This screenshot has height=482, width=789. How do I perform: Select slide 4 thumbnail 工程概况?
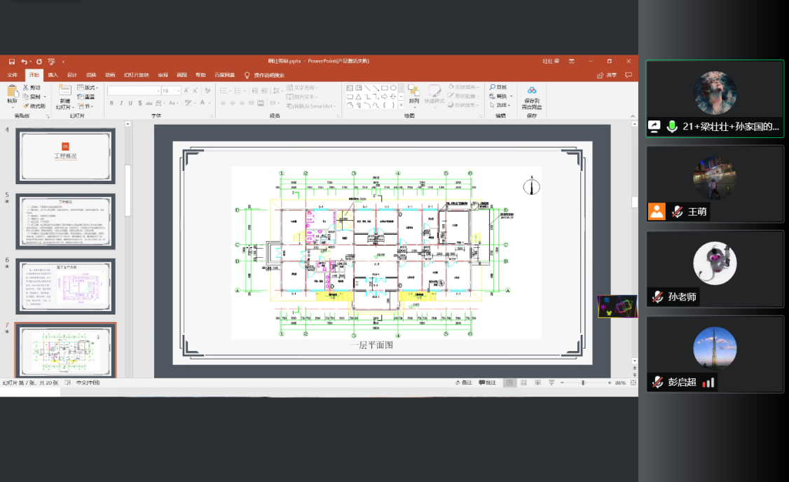(x=65, y=156)
